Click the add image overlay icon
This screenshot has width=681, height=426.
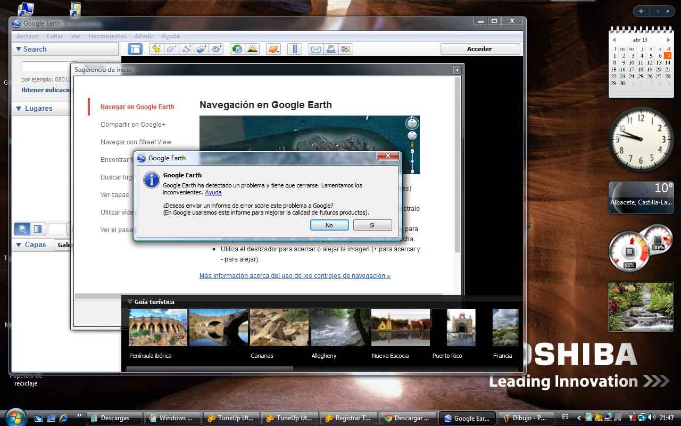pyautogui.click(x=201, y=49)
